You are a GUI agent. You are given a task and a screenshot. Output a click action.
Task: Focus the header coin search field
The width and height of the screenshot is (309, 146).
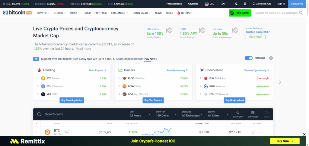click(276, 13)
